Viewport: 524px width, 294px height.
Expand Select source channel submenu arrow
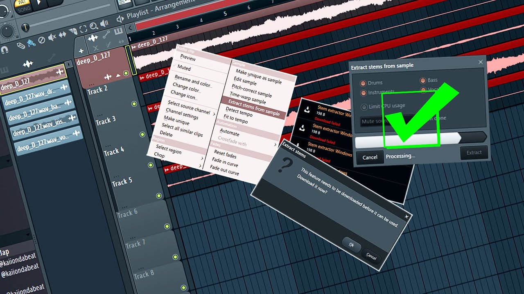pos(214,114)
